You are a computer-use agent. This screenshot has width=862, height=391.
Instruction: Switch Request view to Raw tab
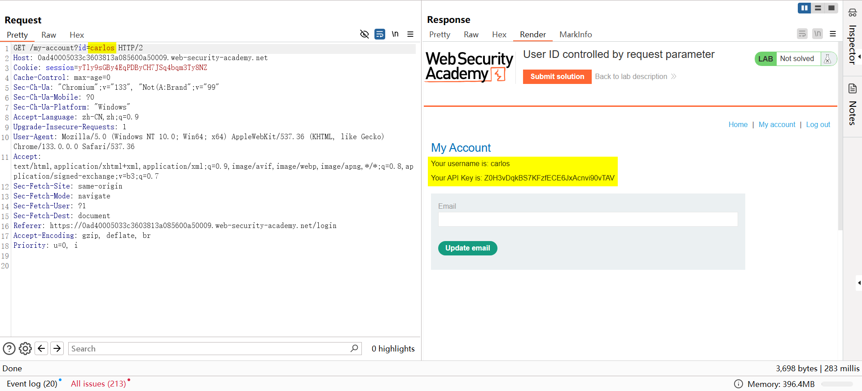[48, 35]
